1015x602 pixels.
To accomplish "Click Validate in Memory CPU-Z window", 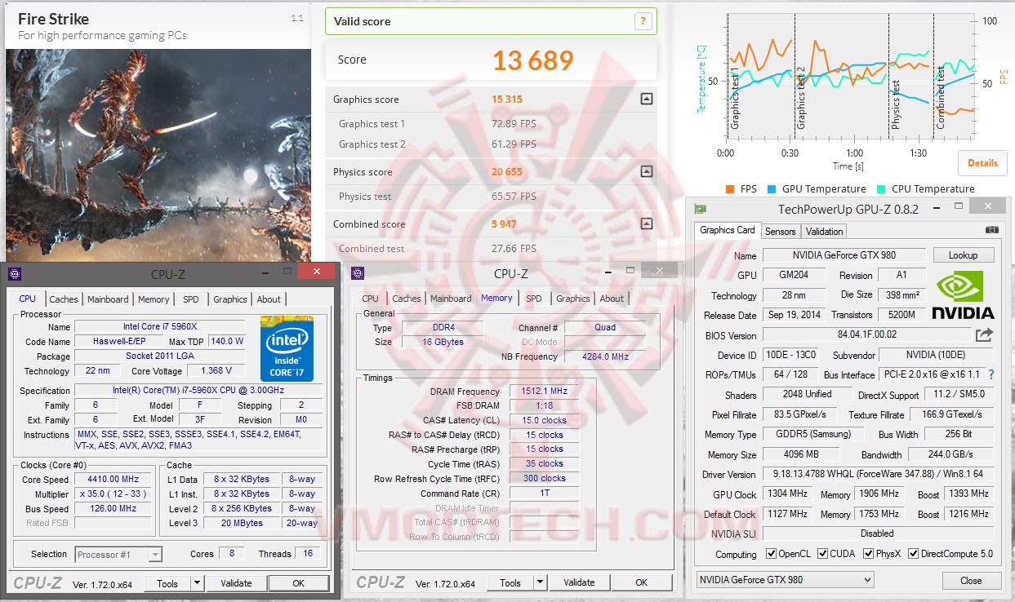I will 579,582.
